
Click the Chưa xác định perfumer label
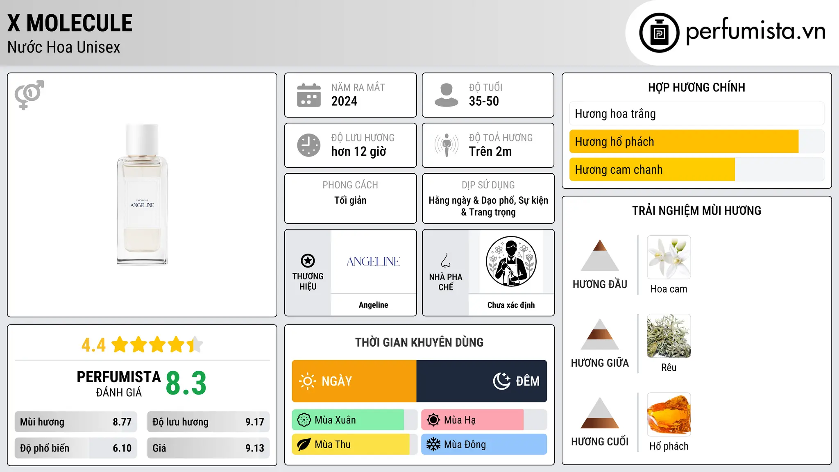511,305
